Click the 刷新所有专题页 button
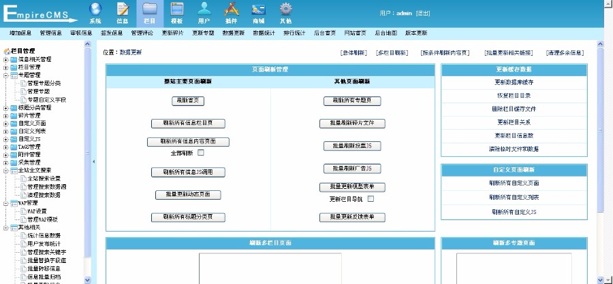This screenshot has height=284, width=613. 352,101
